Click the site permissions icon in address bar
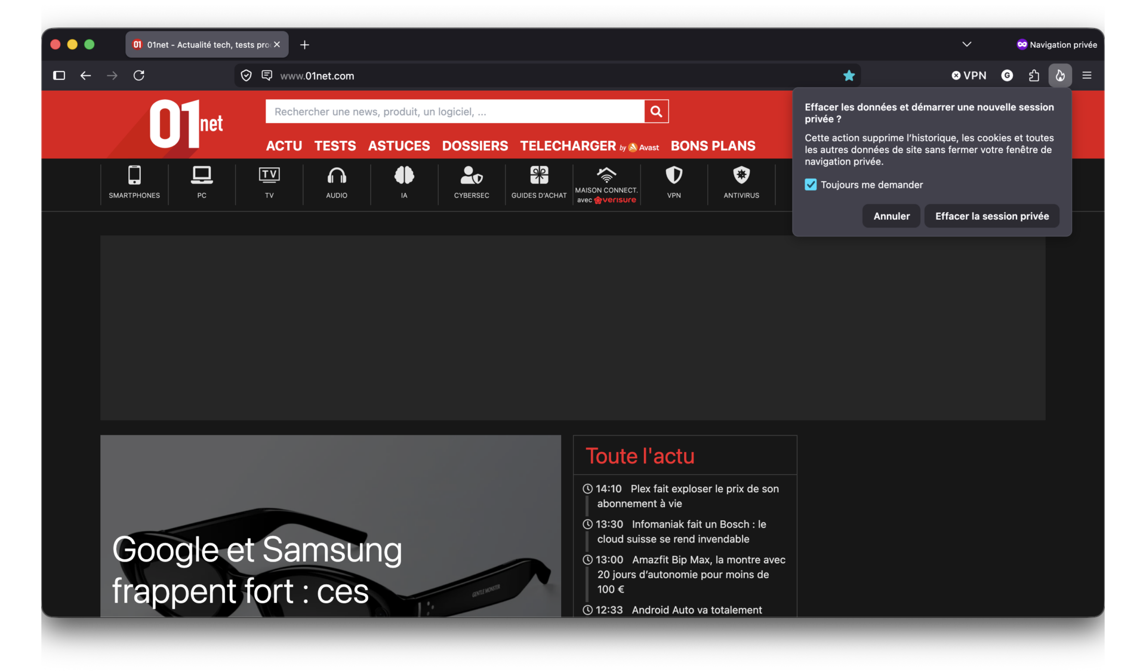 click(x=267, y=75)
